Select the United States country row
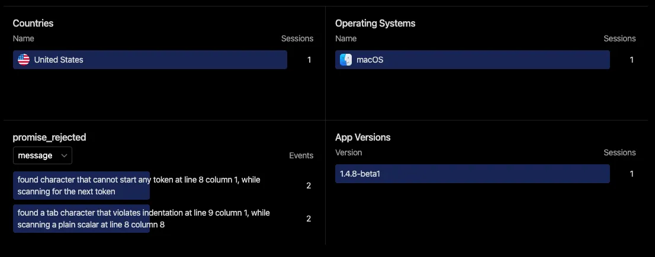This screenshot has height=257, width=655. point(163,60)
